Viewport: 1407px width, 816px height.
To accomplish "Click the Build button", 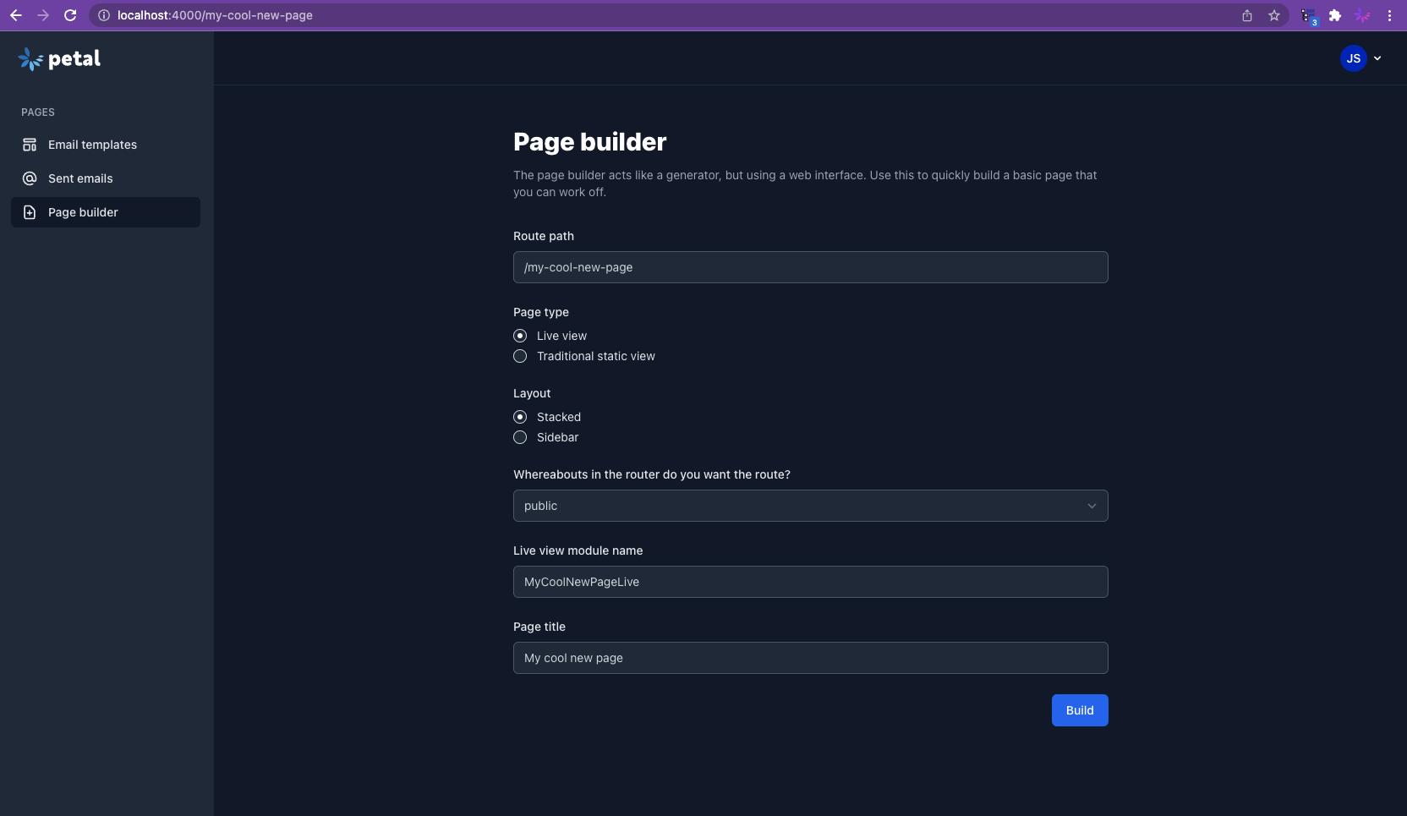I will (1080, 710).
